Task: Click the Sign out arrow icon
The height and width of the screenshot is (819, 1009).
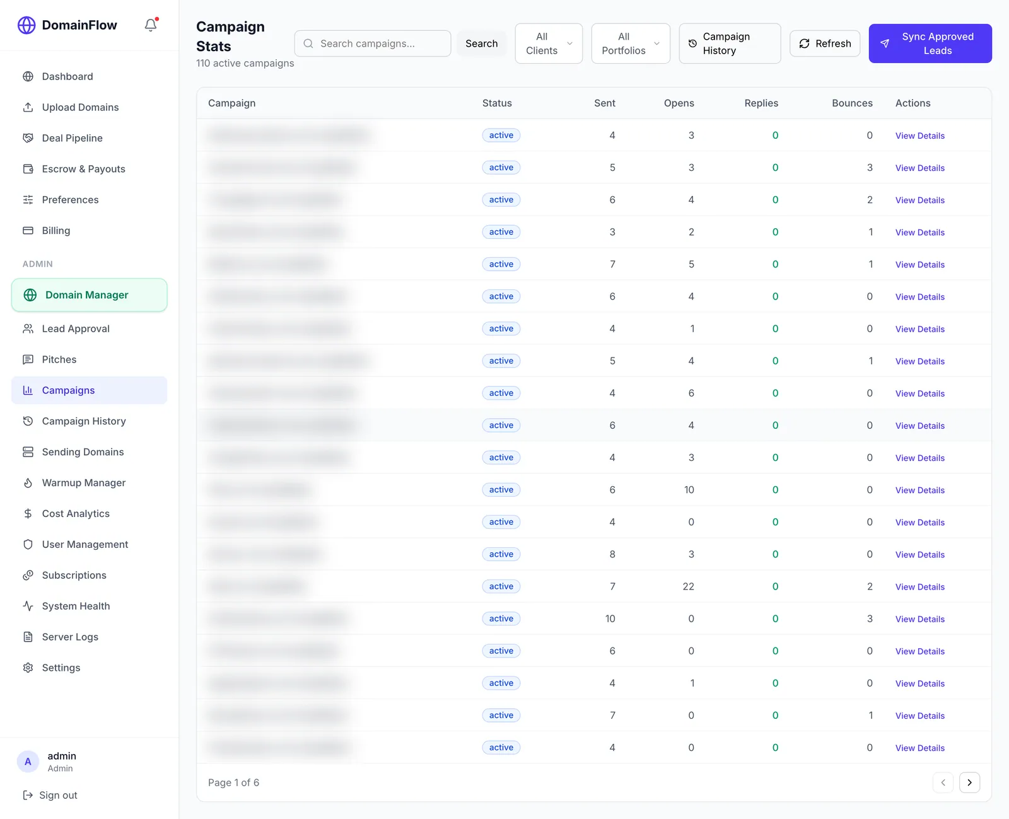Action: 28,796
